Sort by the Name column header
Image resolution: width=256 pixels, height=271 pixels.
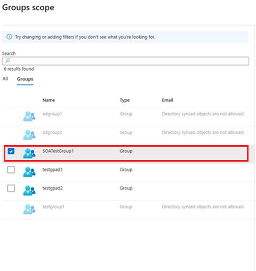(x=49, y=100)
